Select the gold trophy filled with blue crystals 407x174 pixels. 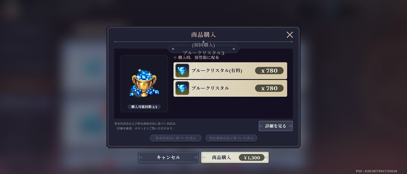coord(144,83)
